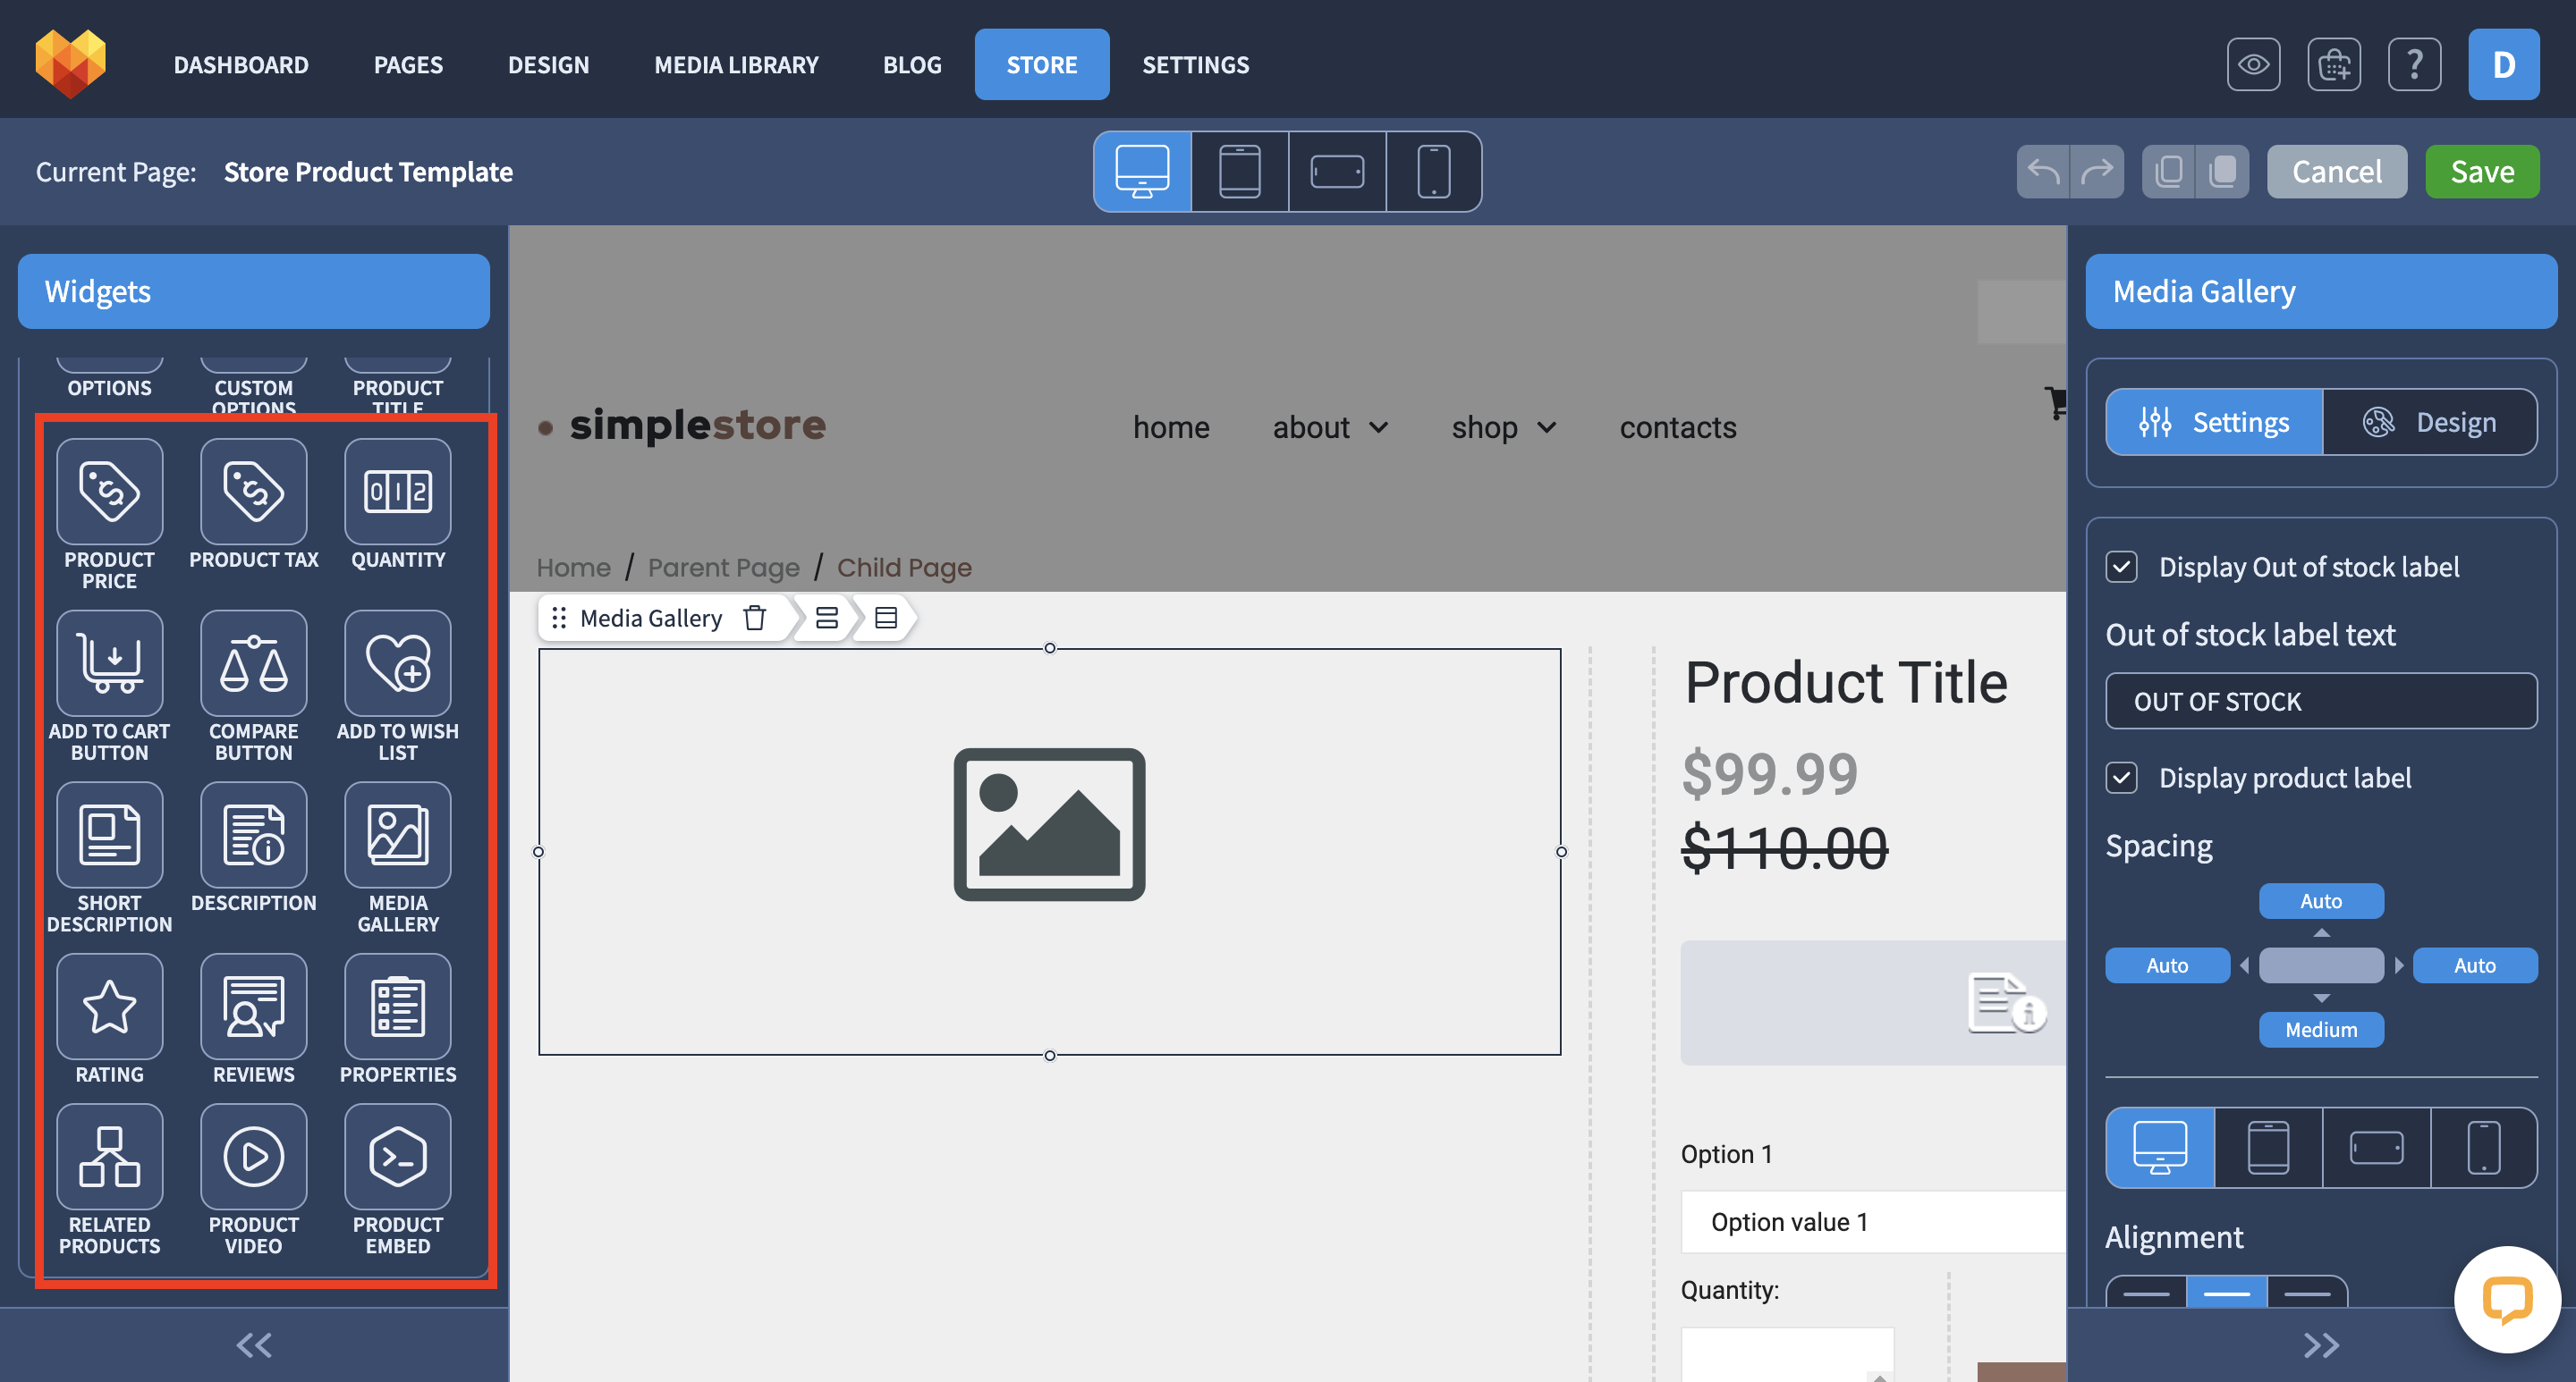This screenshot has height=1382, width=2576.
Task: Open the live chat bubble
Action: click(x=2506, y=1299)
